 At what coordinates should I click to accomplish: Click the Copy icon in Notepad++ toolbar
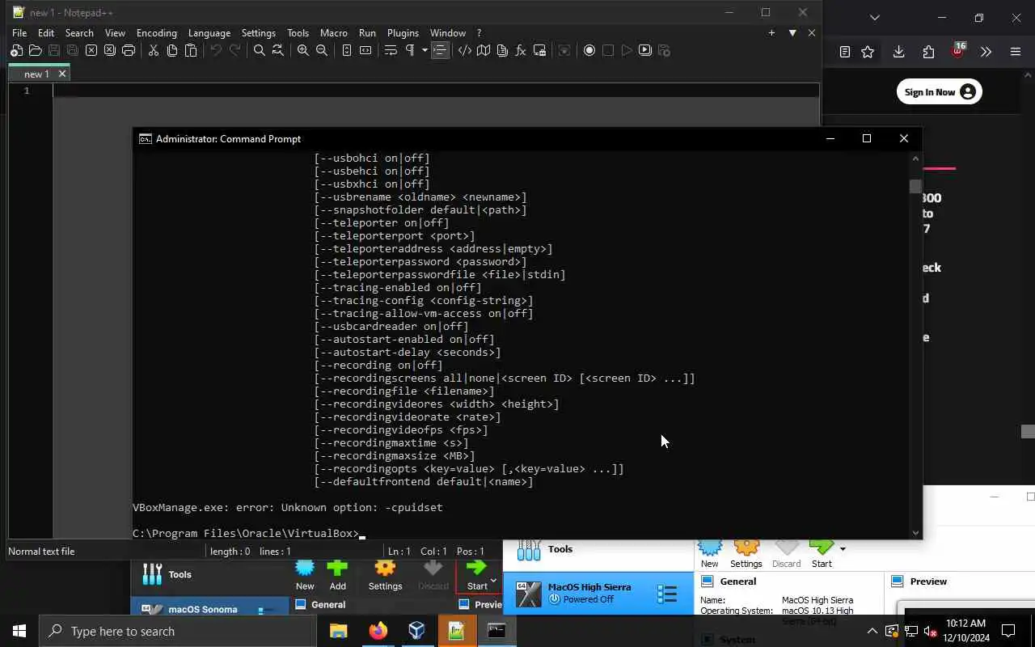(172, 50)
